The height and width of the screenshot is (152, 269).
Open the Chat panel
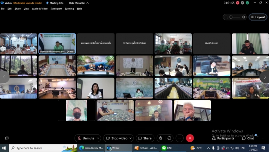(248, 138)
